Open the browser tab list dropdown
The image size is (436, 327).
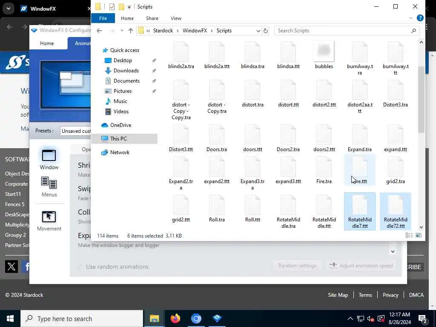pyautogui.click(x=9, y=9)
